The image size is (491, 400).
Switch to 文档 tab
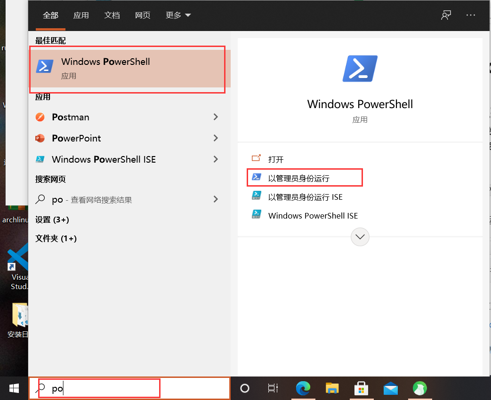[112, 16]
